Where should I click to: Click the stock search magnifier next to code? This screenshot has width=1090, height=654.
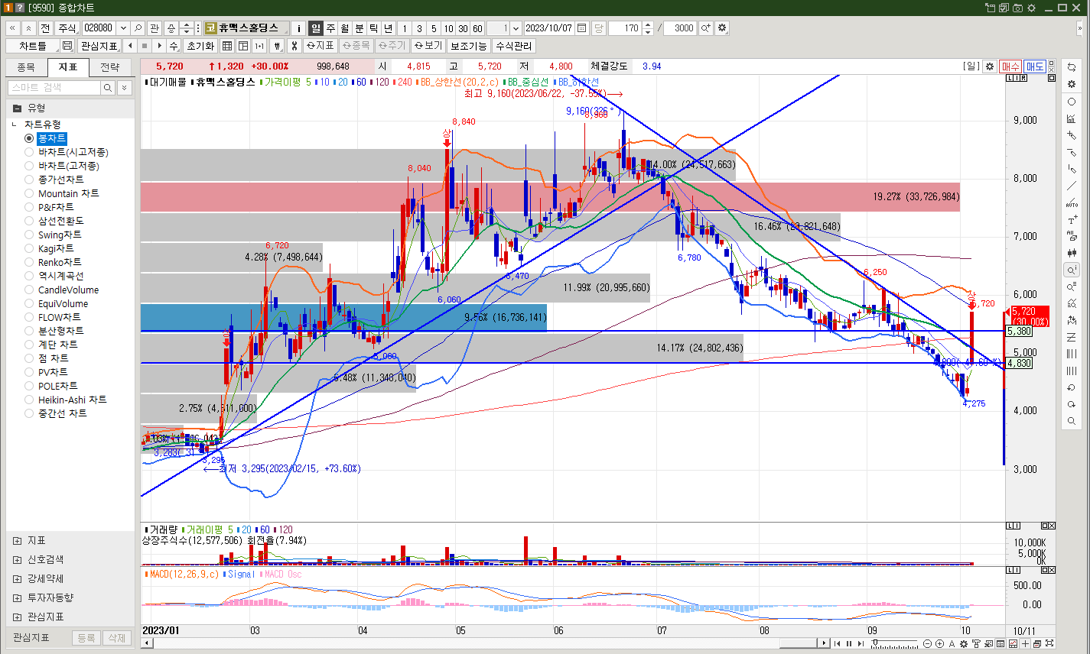(x=138, y=28)
